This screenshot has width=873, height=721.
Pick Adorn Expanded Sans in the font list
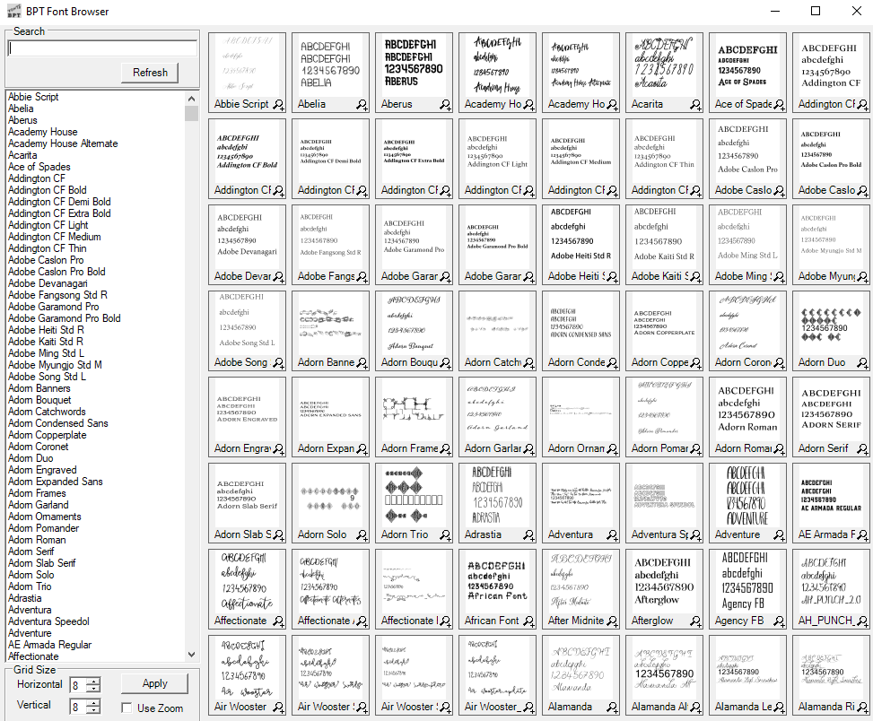[56, 482]
